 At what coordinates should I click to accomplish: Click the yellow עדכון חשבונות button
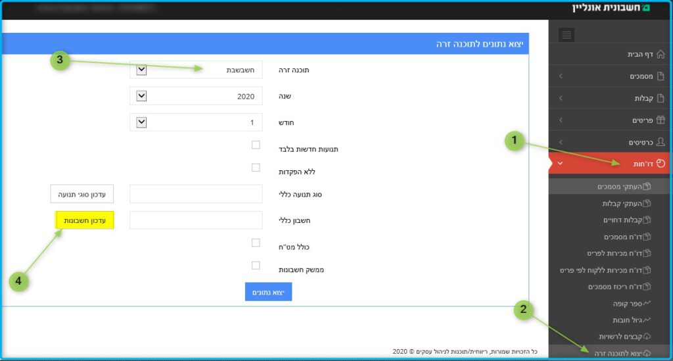click(85, 220)
